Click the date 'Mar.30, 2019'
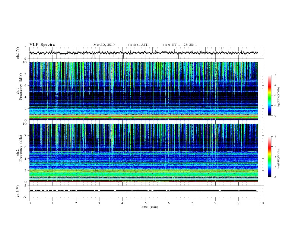 [x=104, y=45]
